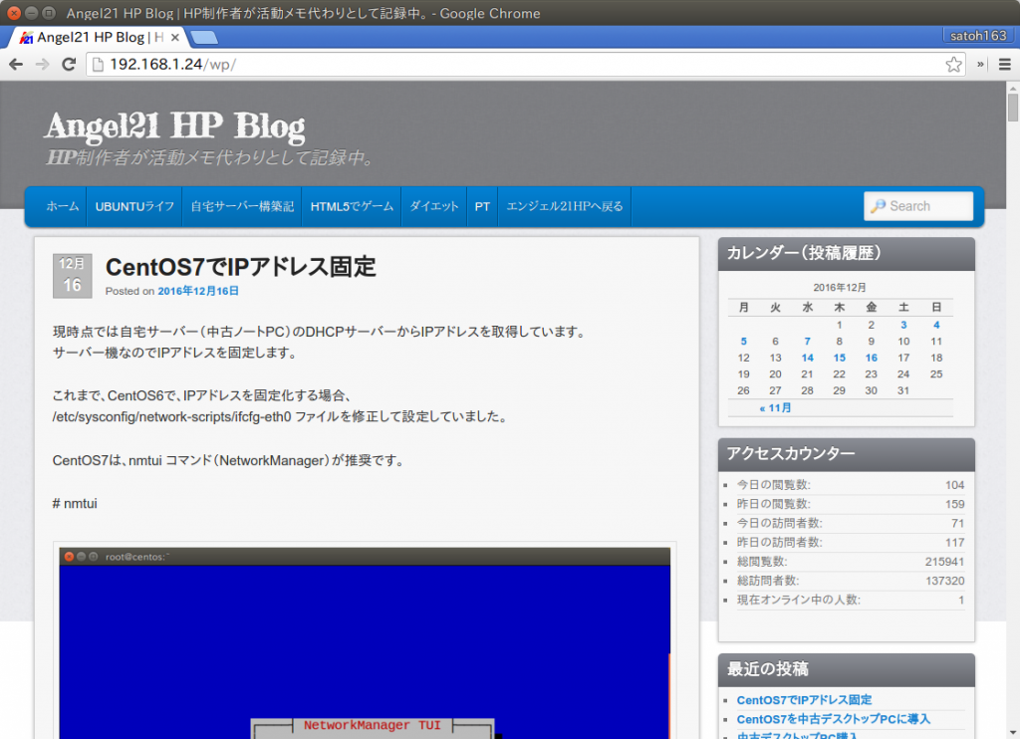Go to previous month « 11月 in calendar
The height and width of the screenshot is (739, 1020).
click(x=775, y=408)
